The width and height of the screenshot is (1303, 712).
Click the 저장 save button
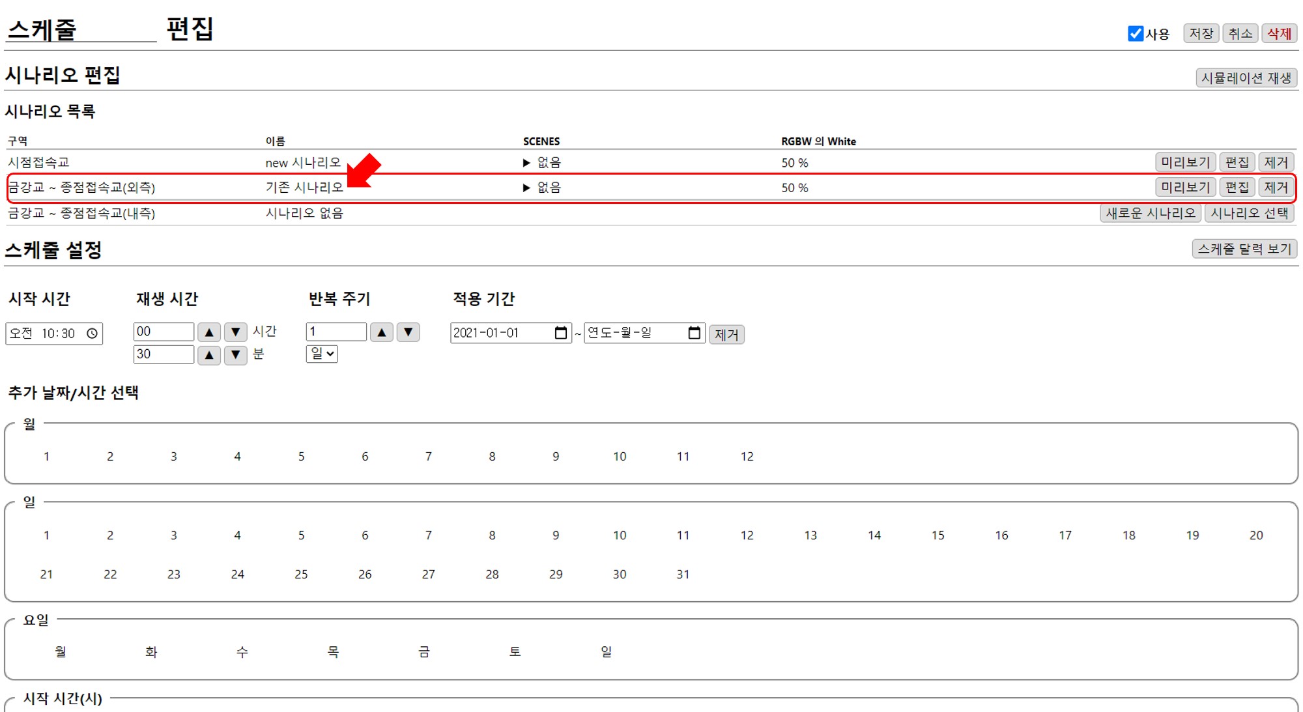tap(1201, 33)
